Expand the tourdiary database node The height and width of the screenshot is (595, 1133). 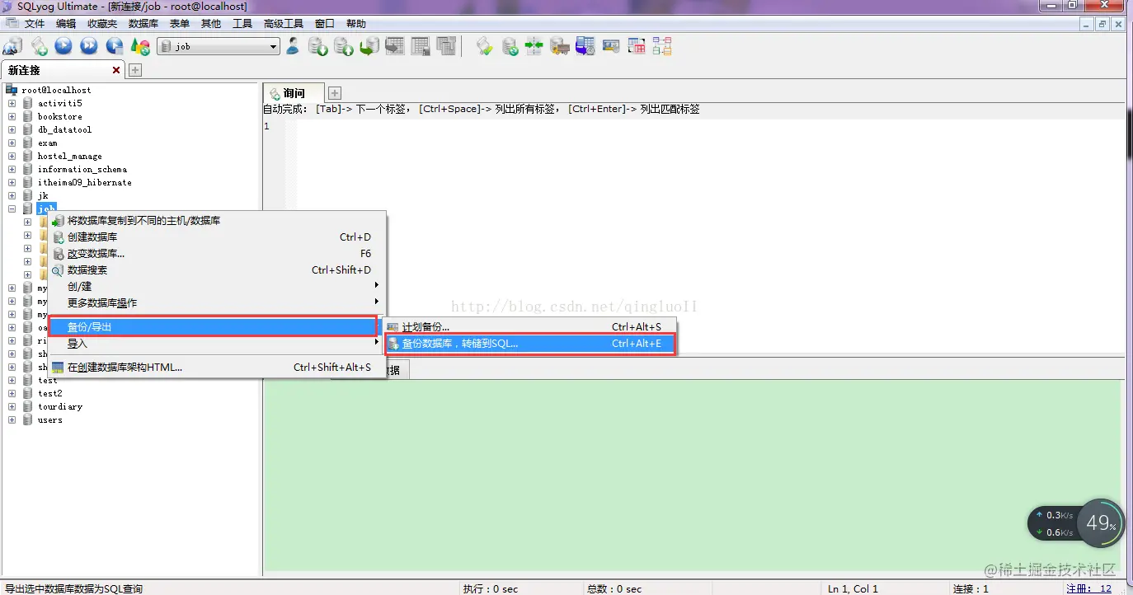coord(12,406)
